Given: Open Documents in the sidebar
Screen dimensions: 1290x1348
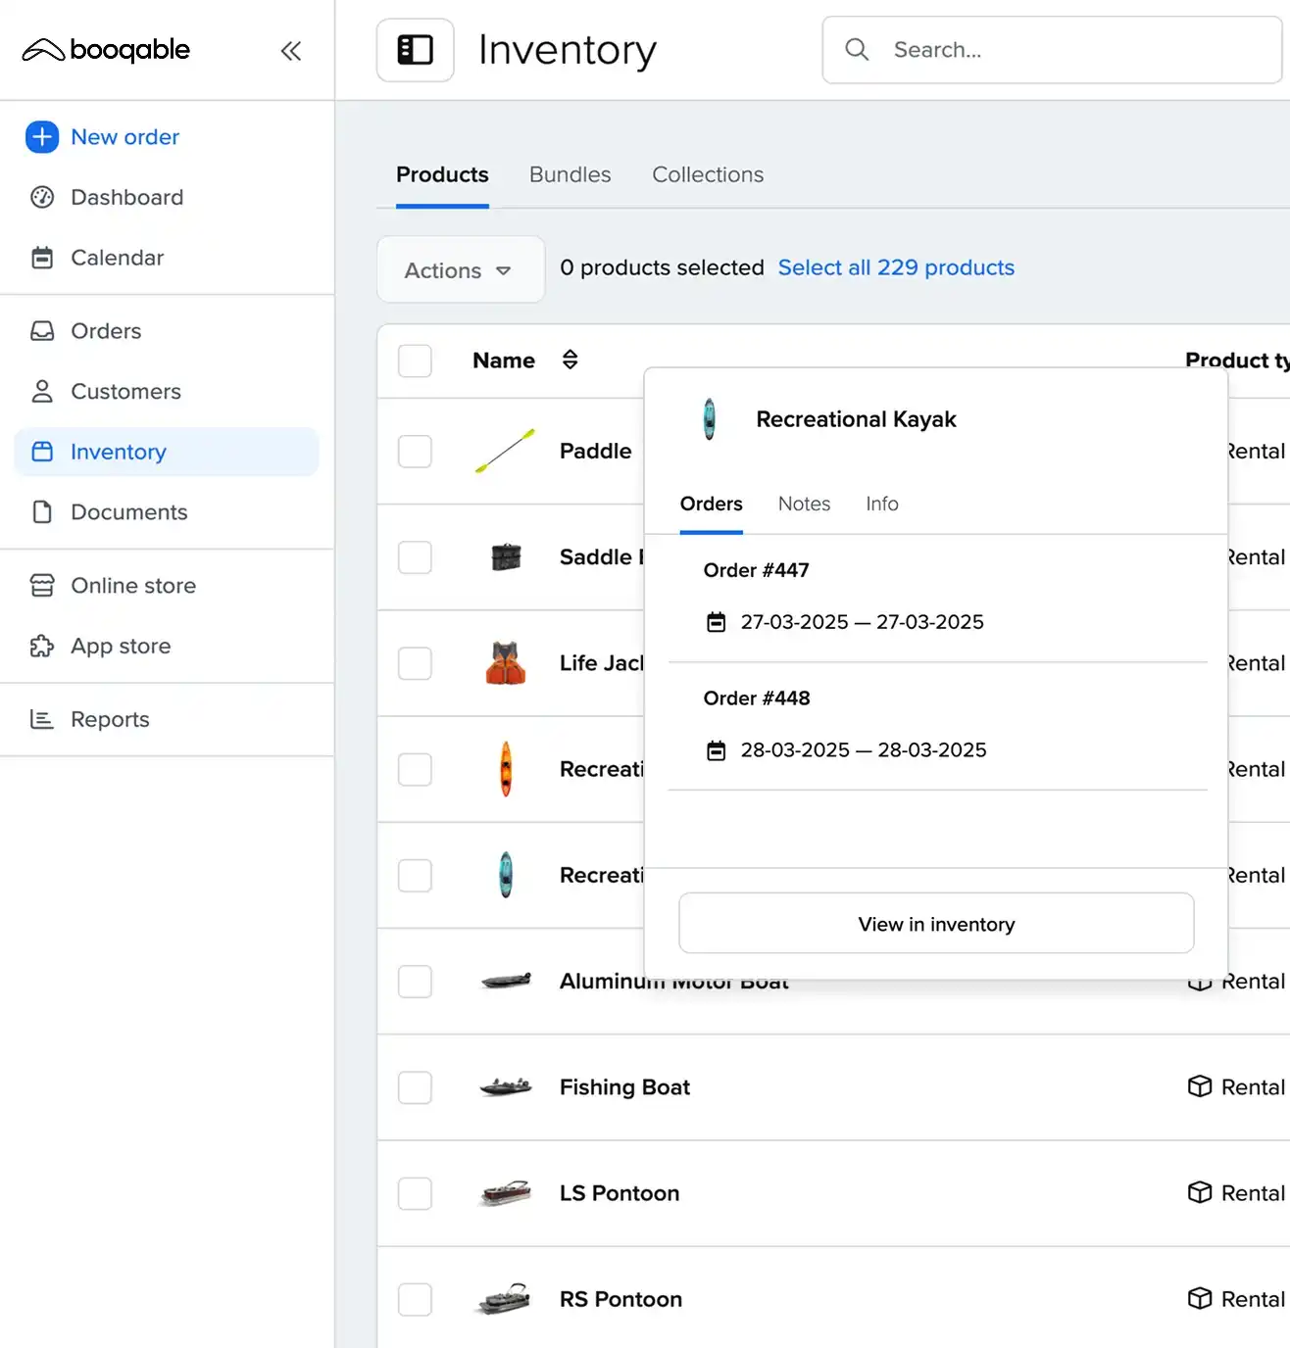Looking at the screenshot, I should pos(128,512).
